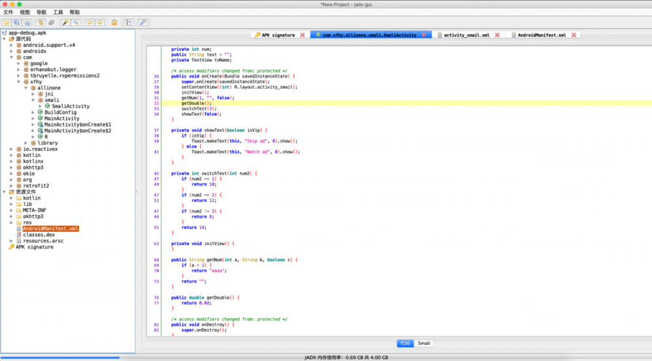Navigate back with the left arrow icon

pos(89,22)
